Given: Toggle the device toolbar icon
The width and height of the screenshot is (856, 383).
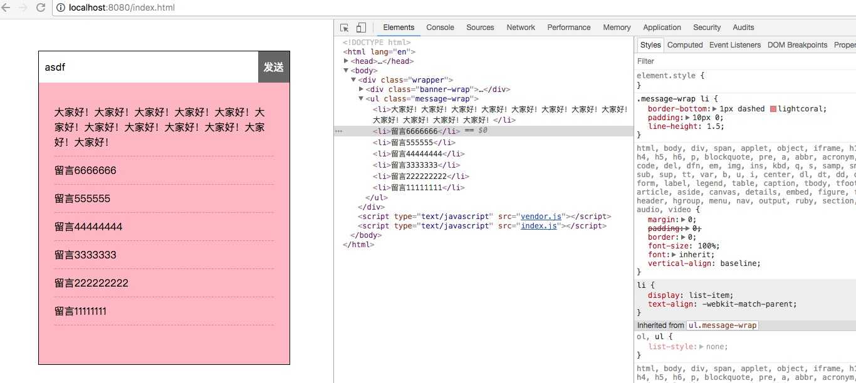Looking at the screenshot, I should [360, 28].
